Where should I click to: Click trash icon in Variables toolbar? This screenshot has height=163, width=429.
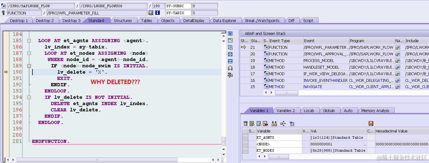(x=246, y=124)
